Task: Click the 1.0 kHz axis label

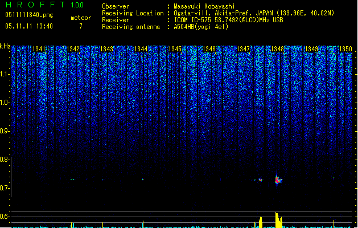Action: 5,103
